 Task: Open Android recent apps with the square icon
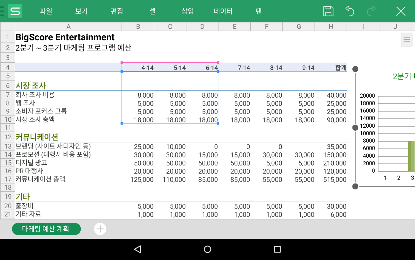coord(278,249)
